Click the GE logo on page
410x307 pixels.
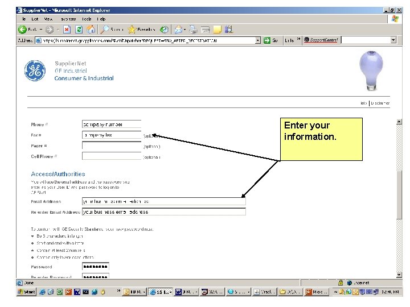pos(35,70)
